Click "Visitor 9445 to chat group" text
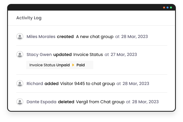This screenshot has width=183, height=122. pyautogui.click(x=88, y=84)
